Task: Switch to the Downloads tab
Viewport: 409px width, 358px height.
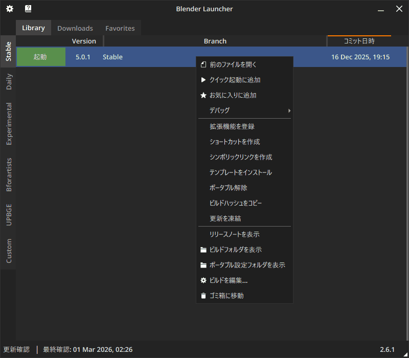Action: pyautogui.click(x=75, y=28)
